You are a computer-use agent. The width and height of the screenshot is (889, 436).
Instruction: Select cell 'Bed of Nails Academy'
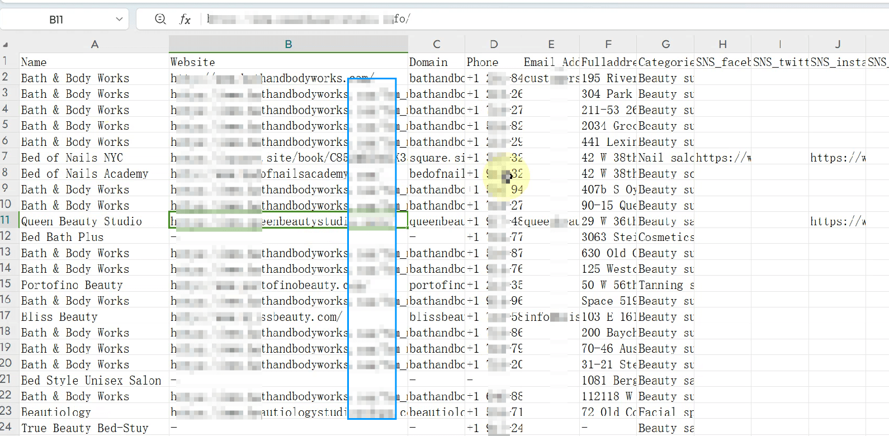tap(94, 174)
